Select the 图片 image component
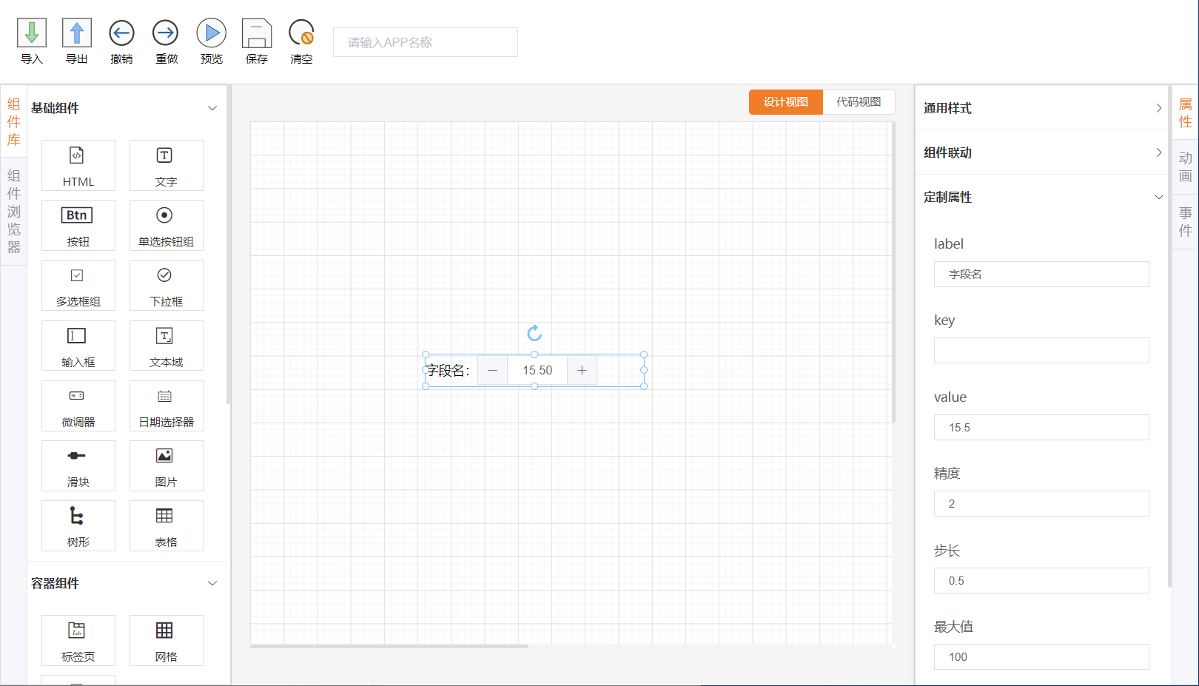Viewport: 1199px width, 686px height. click(x=166, y=465)
